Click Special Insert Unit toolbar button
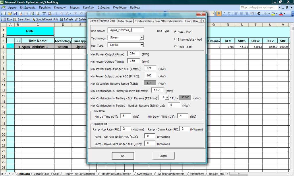This screenshot has width=294, height=176. coord(45,19)
